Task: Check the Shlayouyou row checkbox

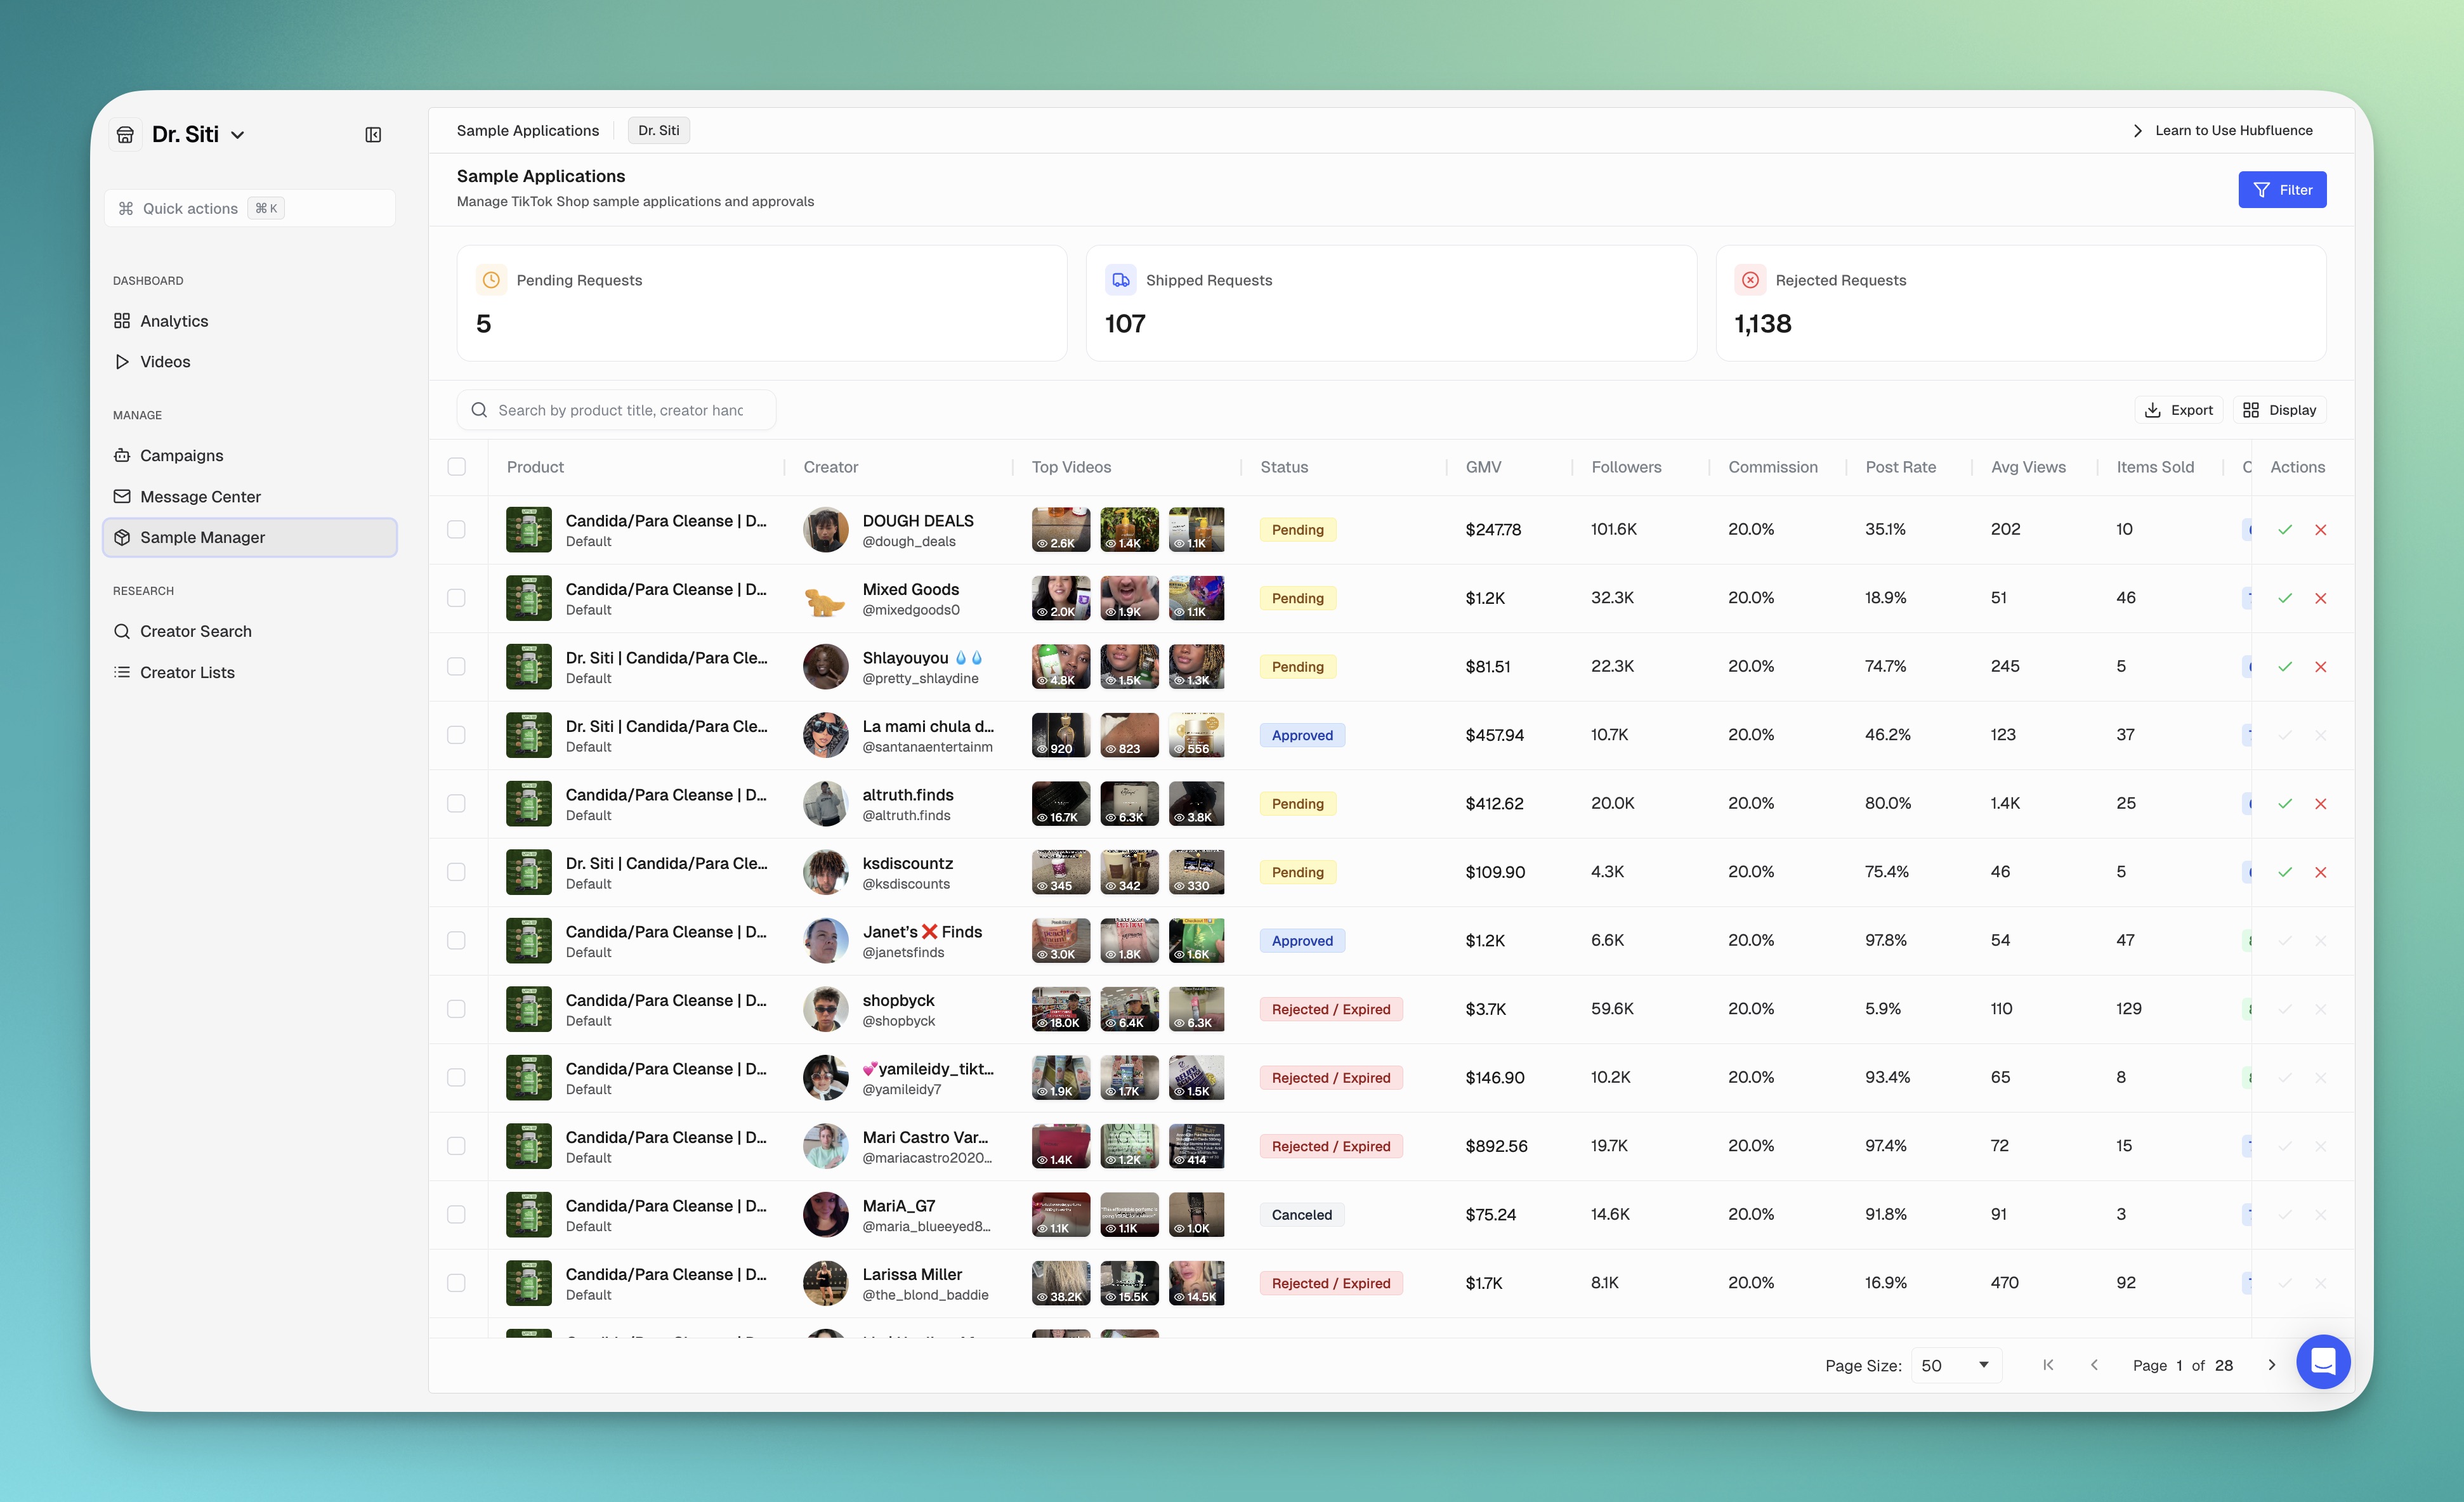Action: 457,667
